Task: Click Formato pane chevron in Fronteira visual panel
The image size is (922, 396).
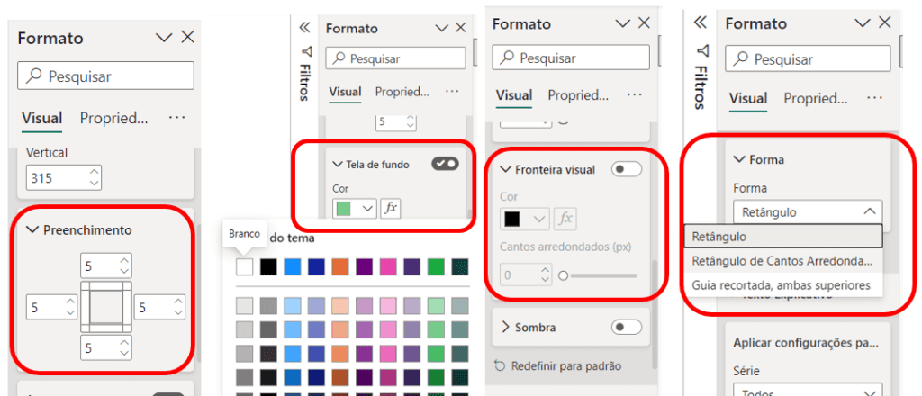Action: [x=623, y=23]
